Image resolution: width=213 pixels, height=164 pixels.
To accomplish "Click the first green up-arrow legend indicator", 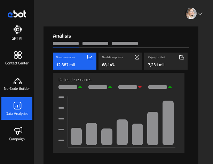I will point(80,87).
